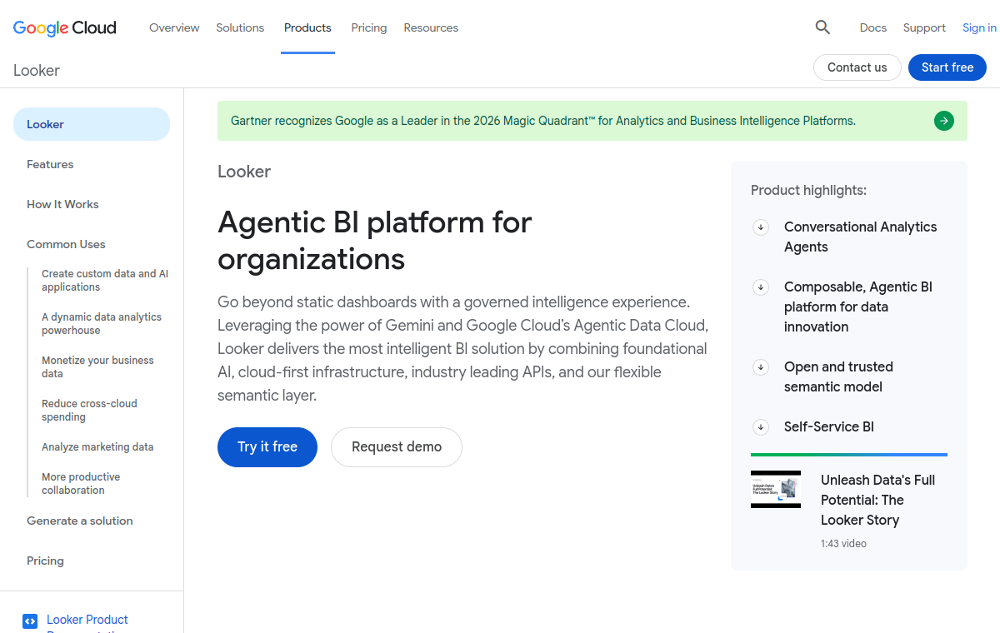Image resolution: width=1000 pixels, height=633 pixels.
Task: Click the down-arrow icon beside Open and trusted semantic model
Action: [x=761, y=367]
